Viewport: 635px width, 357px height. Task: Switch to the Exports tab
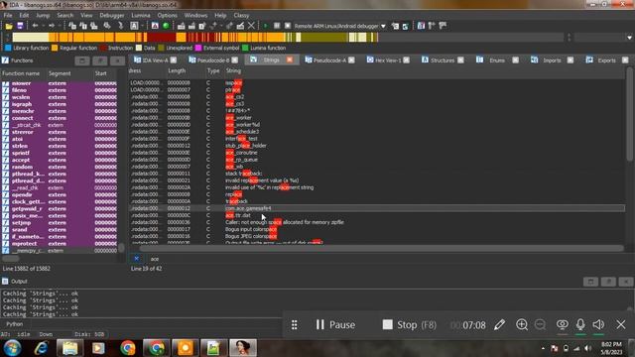(x=606, y=59)
